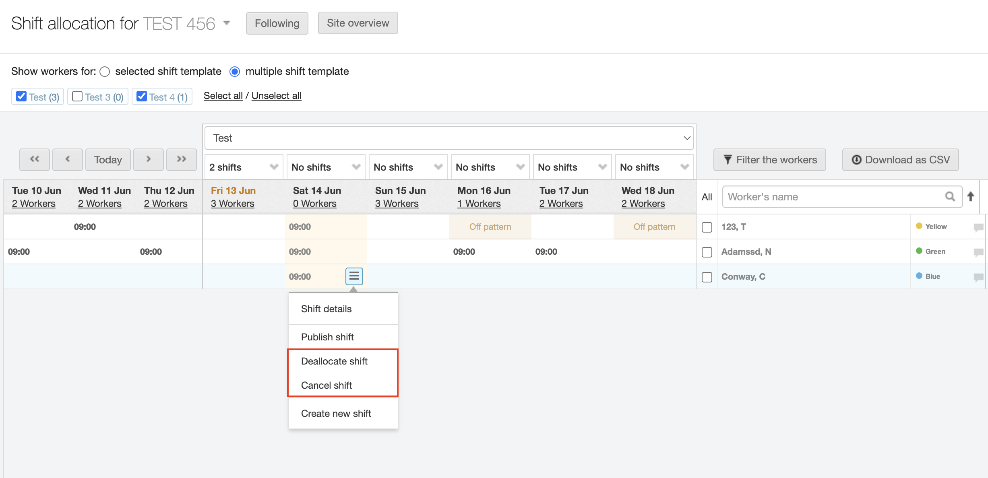This screenshot has height=478, width=988.
Task: Select the 'selected shift template' radio button
Action: coord(105,72)
